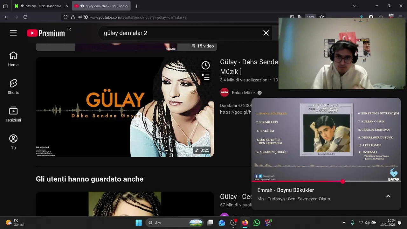The height and width of the screenshot is (229, 407).
Task: Open Wi-Fi network tray icon
Action: point(361,223)
